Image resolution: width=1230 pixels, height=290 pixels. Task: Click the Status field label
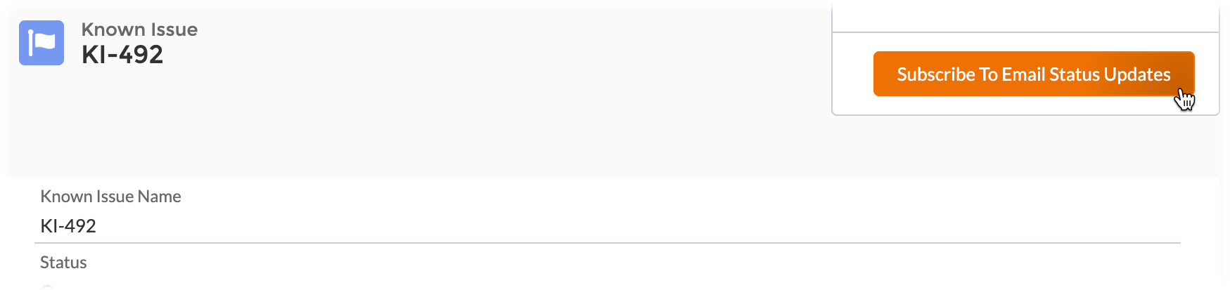tap(63, 263)
